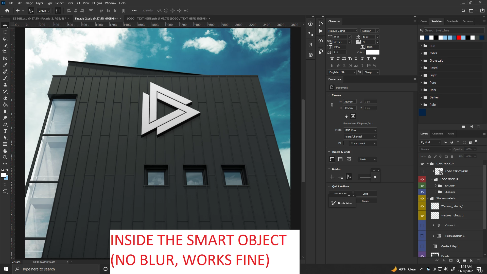Open the Filter menu
The image size is (487, 274).
[69, 3]
